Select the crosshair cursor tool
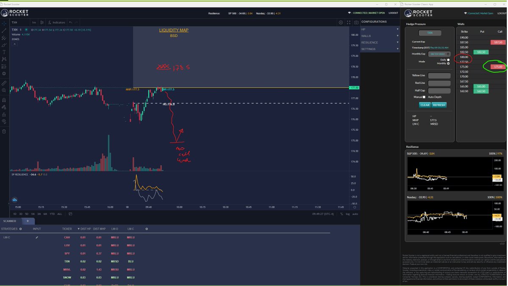 coord(4,23)
